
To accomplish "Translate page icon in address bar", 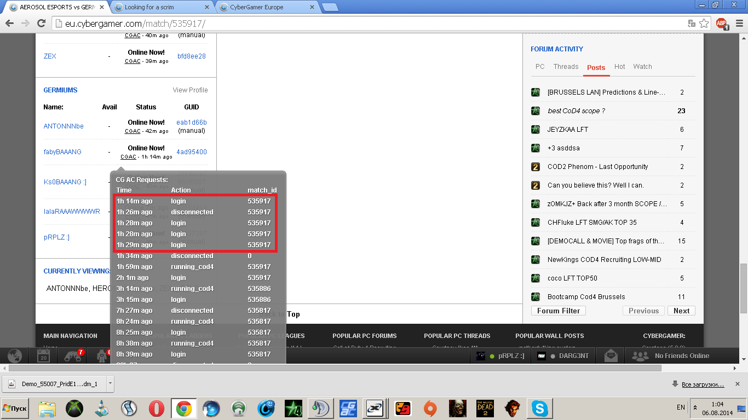I will 692,24.
